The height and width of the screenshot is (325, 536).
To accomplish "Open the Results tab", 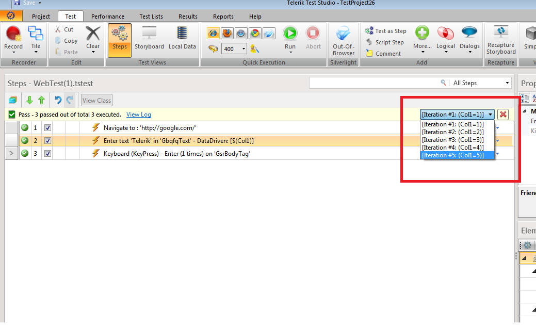I will pos(188,17).
